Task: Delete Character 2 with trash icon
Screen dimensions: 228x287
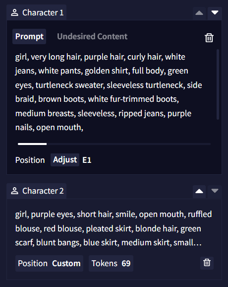Action: pos(207,263)
